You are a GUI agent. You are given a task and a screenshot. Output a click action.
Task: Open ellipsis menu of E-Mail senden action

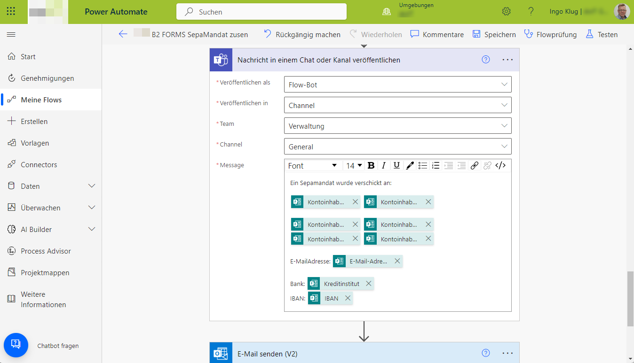[x=507, y=353]
